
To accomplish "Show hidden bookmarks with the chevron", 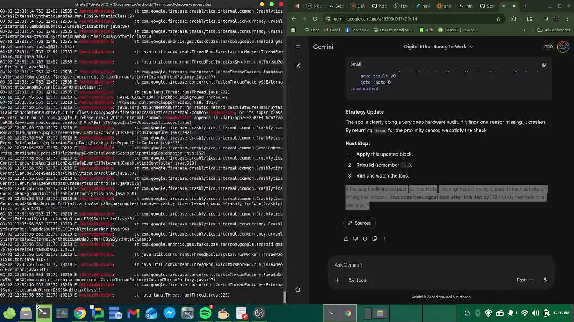I will pos(525,30).
